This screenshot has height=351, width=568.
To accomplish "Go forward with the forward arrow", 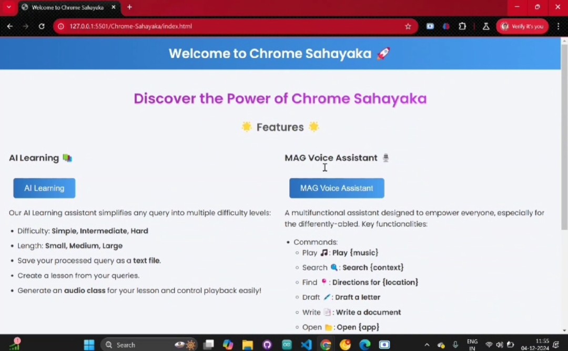I will pyautogui.click(x=25, y=26).
